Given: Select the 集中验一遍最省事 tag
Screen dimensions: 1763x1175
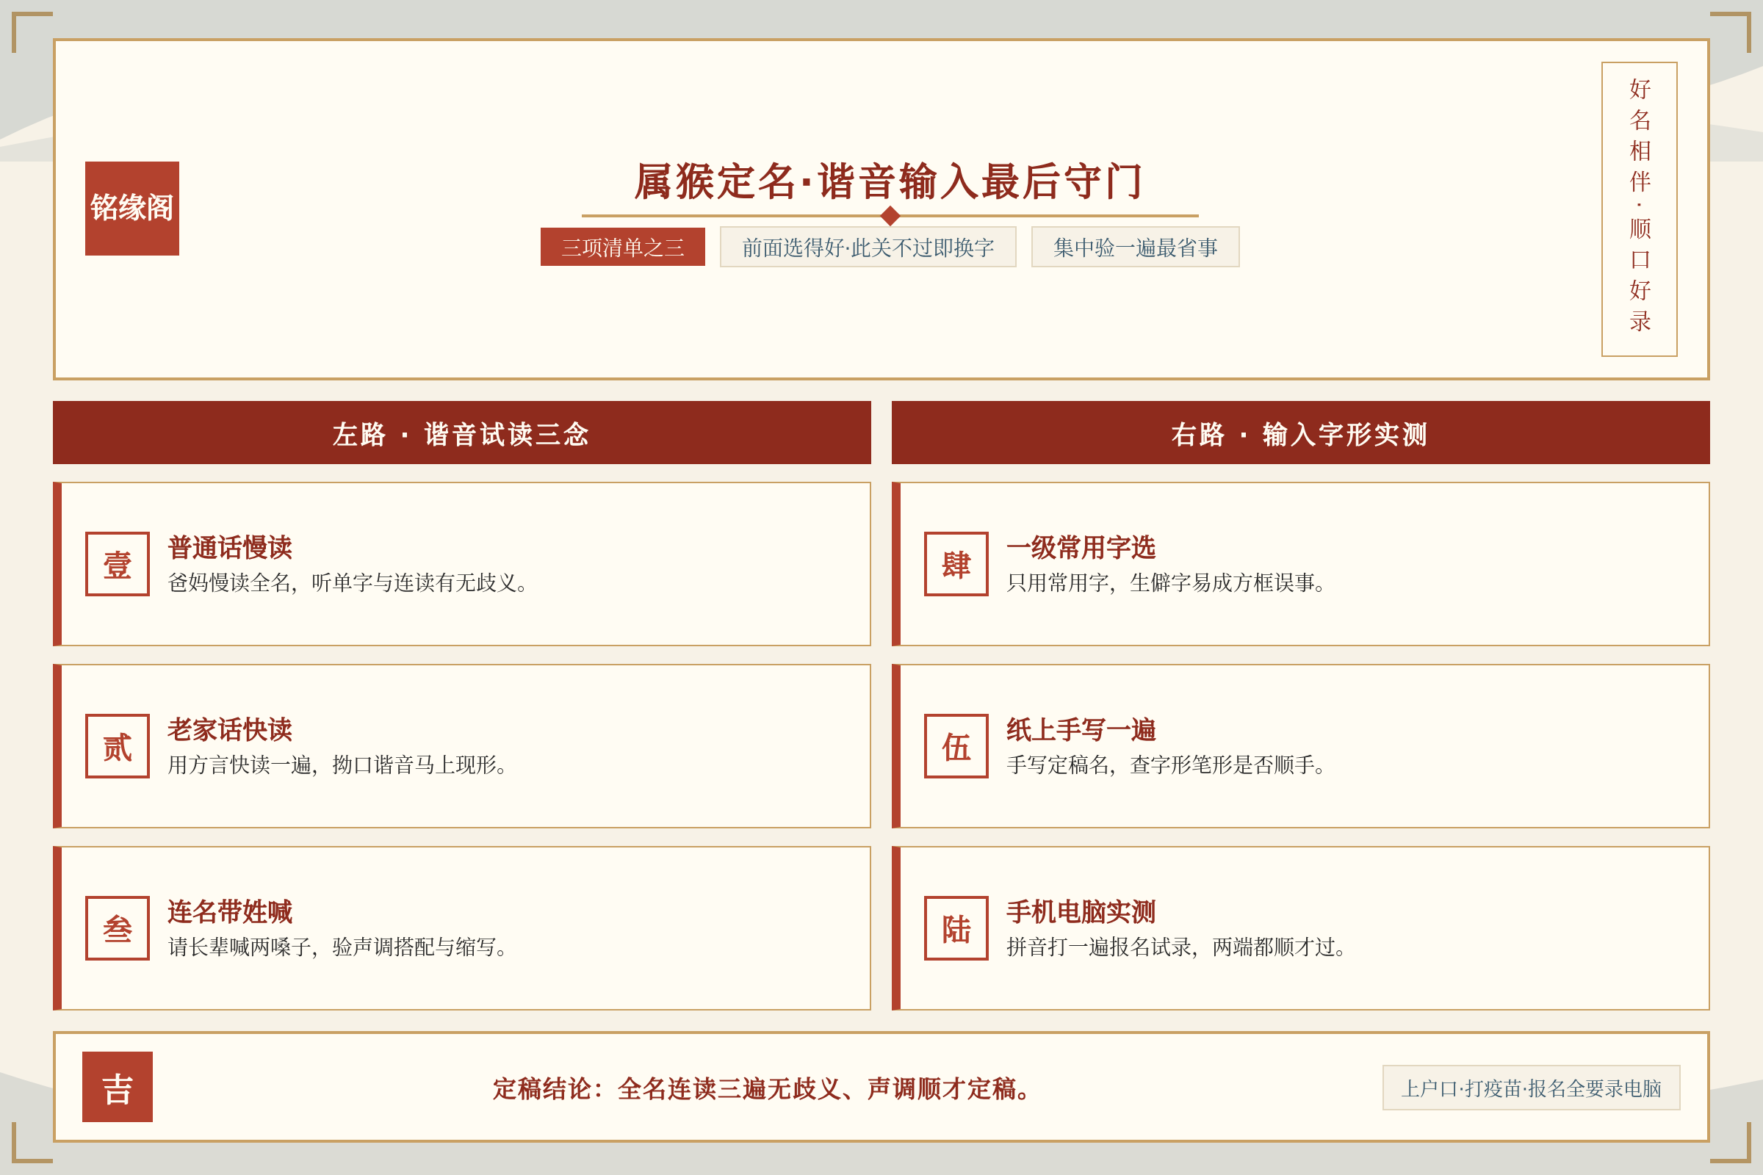Looking at the screenshot, I should point(1136,247).
